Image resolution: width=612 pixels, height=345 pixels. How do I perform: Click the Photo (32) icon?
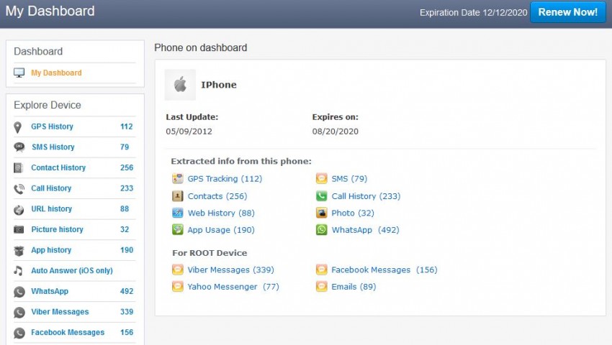pyautogui.click(x=321, y=213)
